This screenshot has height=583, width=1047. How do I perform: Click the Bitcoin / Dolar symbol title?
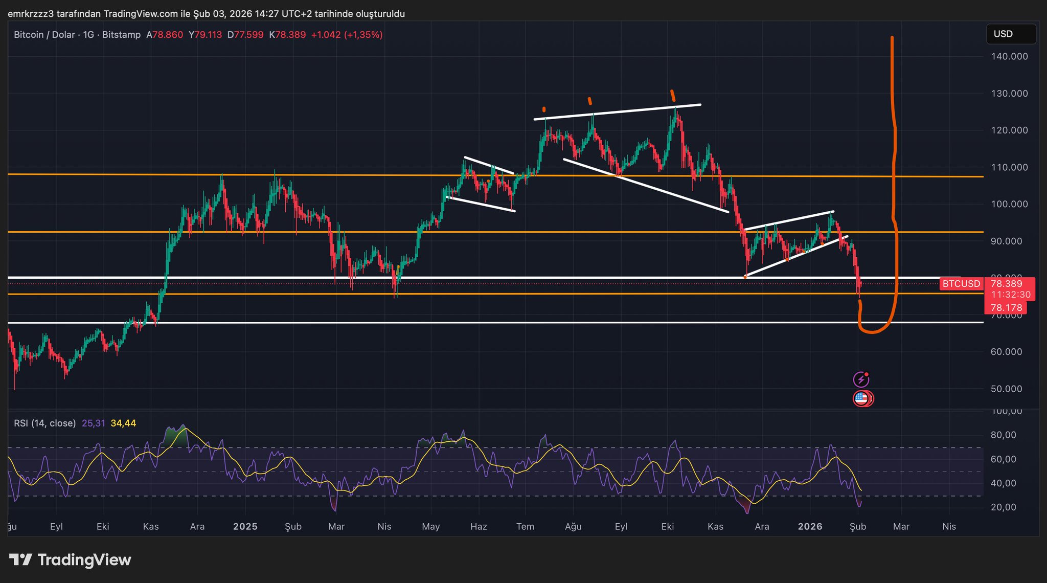(44, 35)
